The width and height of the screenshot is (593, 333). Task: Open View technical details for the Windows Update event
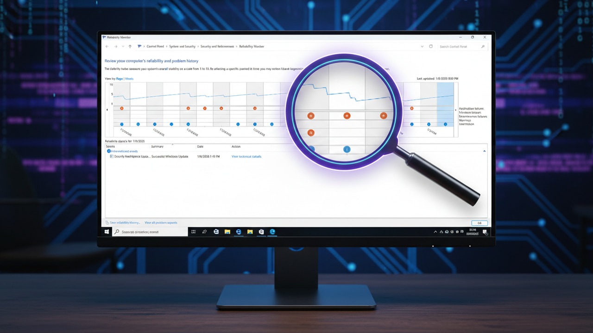coord(247,156)
